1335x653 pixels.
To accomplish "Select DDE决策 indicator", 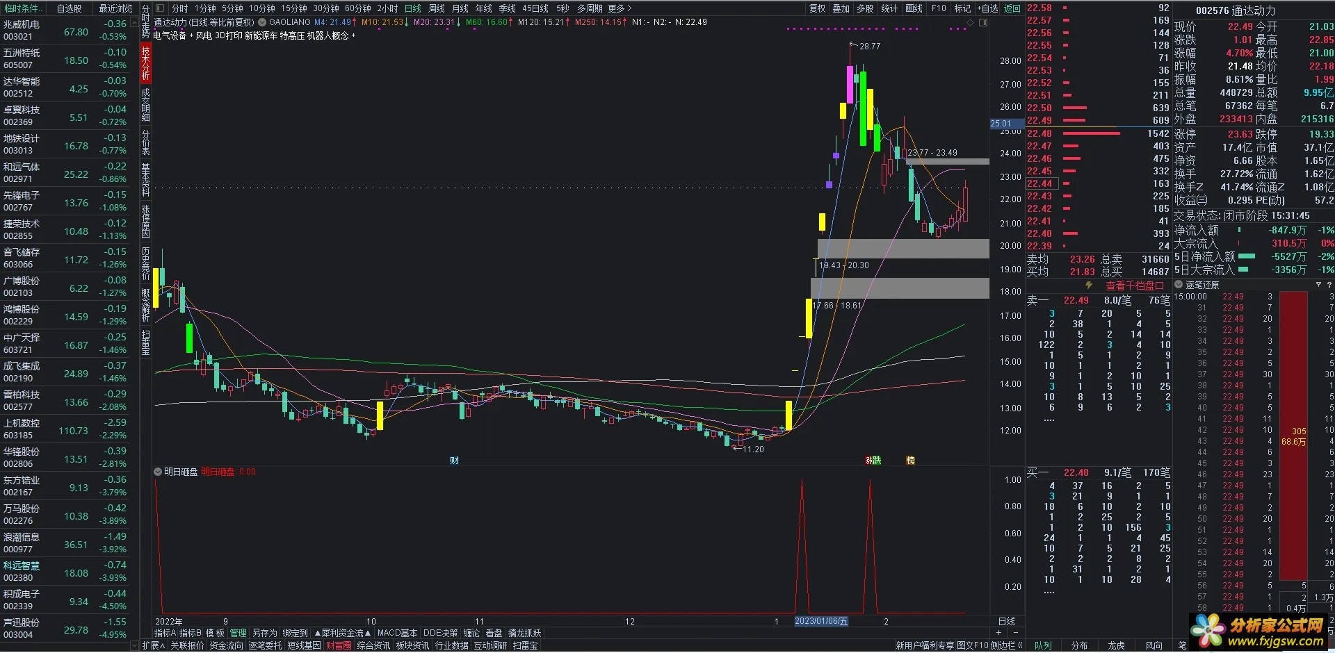I will pos(440,633).
